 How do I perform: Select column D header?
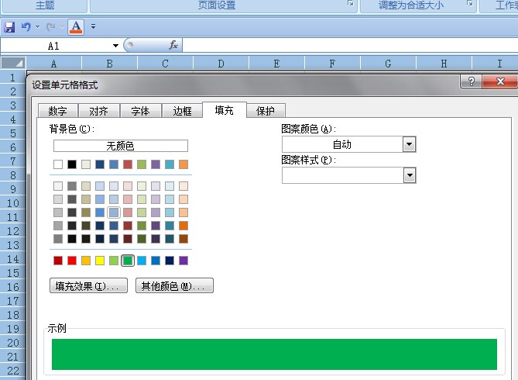pyautogui.click(x=221, y=63)
